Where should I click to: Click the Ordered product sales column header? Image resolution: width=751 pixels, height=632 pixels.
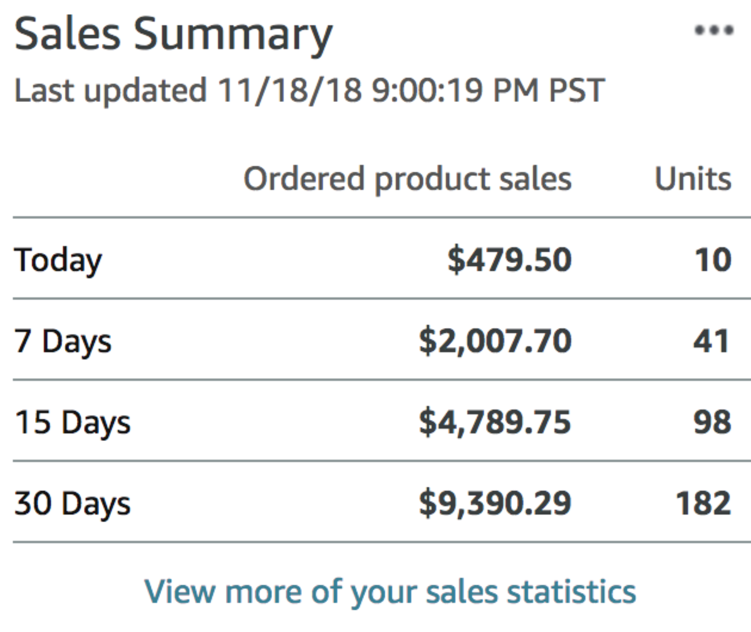408,179
